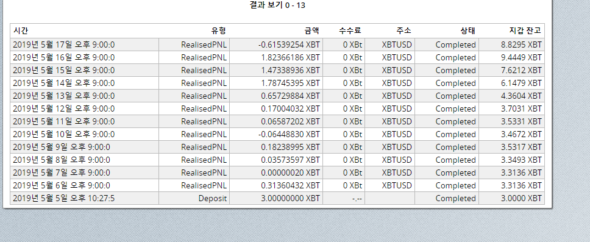Select the 1.82366186 XBT amount cell
Viewport: 590px width, 242px height.
[276, 57]
